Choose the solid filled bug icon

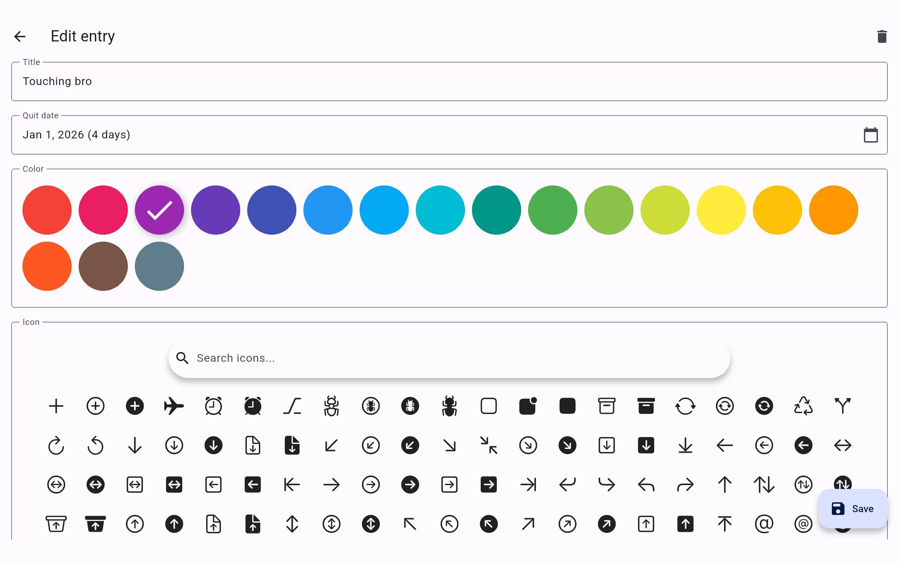coord(449,406)
